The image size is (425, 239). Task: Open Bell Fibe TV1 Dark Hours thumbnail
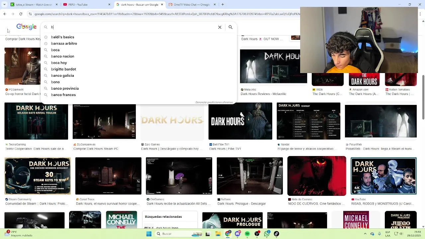point(240,121)
